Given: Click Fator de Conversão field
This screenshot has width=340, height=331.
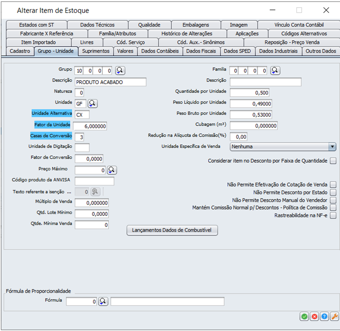Looking at the screenshot, I should (x=89, y=159).
